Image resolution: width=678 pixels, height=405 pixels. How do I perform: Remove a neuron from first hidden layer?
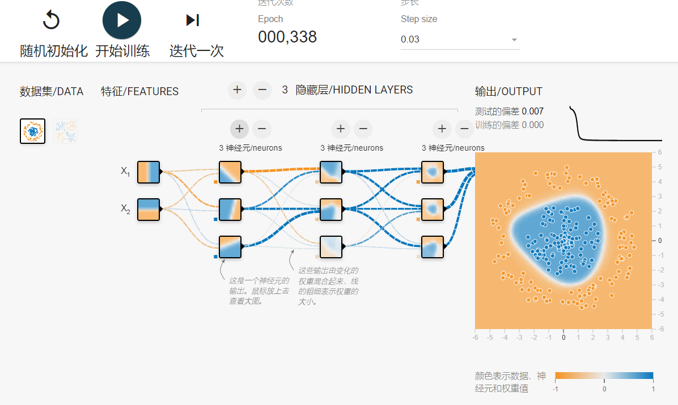pos(261,129)
